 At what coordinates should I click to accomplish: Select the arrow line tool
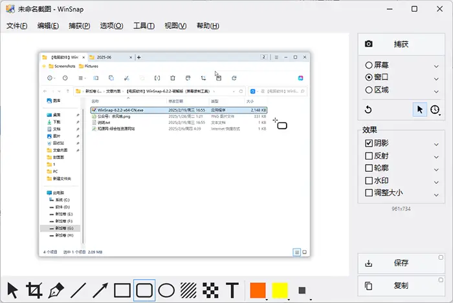click(100, 290)
